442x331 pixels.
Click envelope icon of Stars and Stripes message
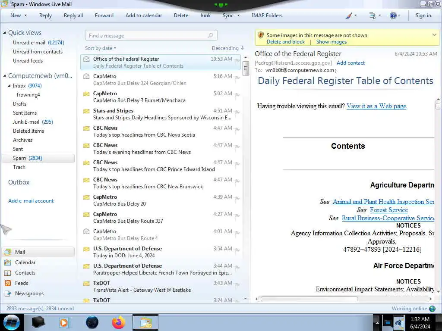[x=86, y=111]
